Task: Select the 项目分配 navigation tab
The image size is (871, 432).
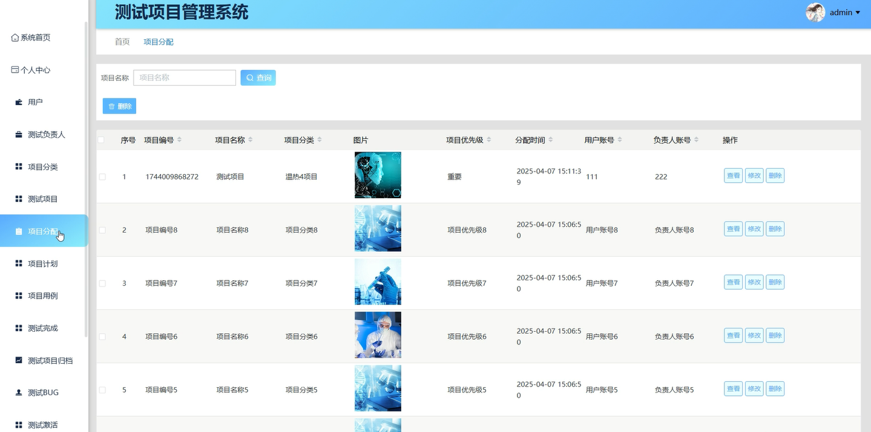Action: (158, 42)
